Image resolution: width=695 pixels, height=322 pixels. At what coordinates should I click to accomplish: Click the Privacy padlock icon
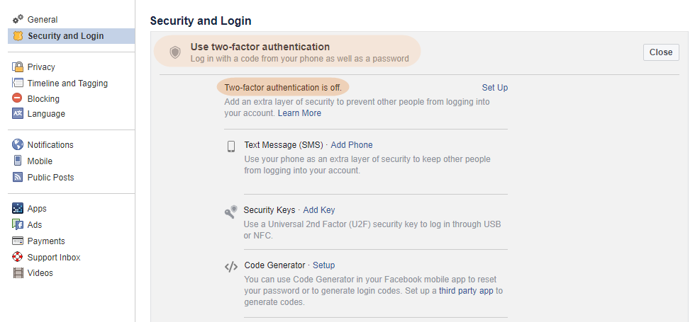tap(18, 67)
